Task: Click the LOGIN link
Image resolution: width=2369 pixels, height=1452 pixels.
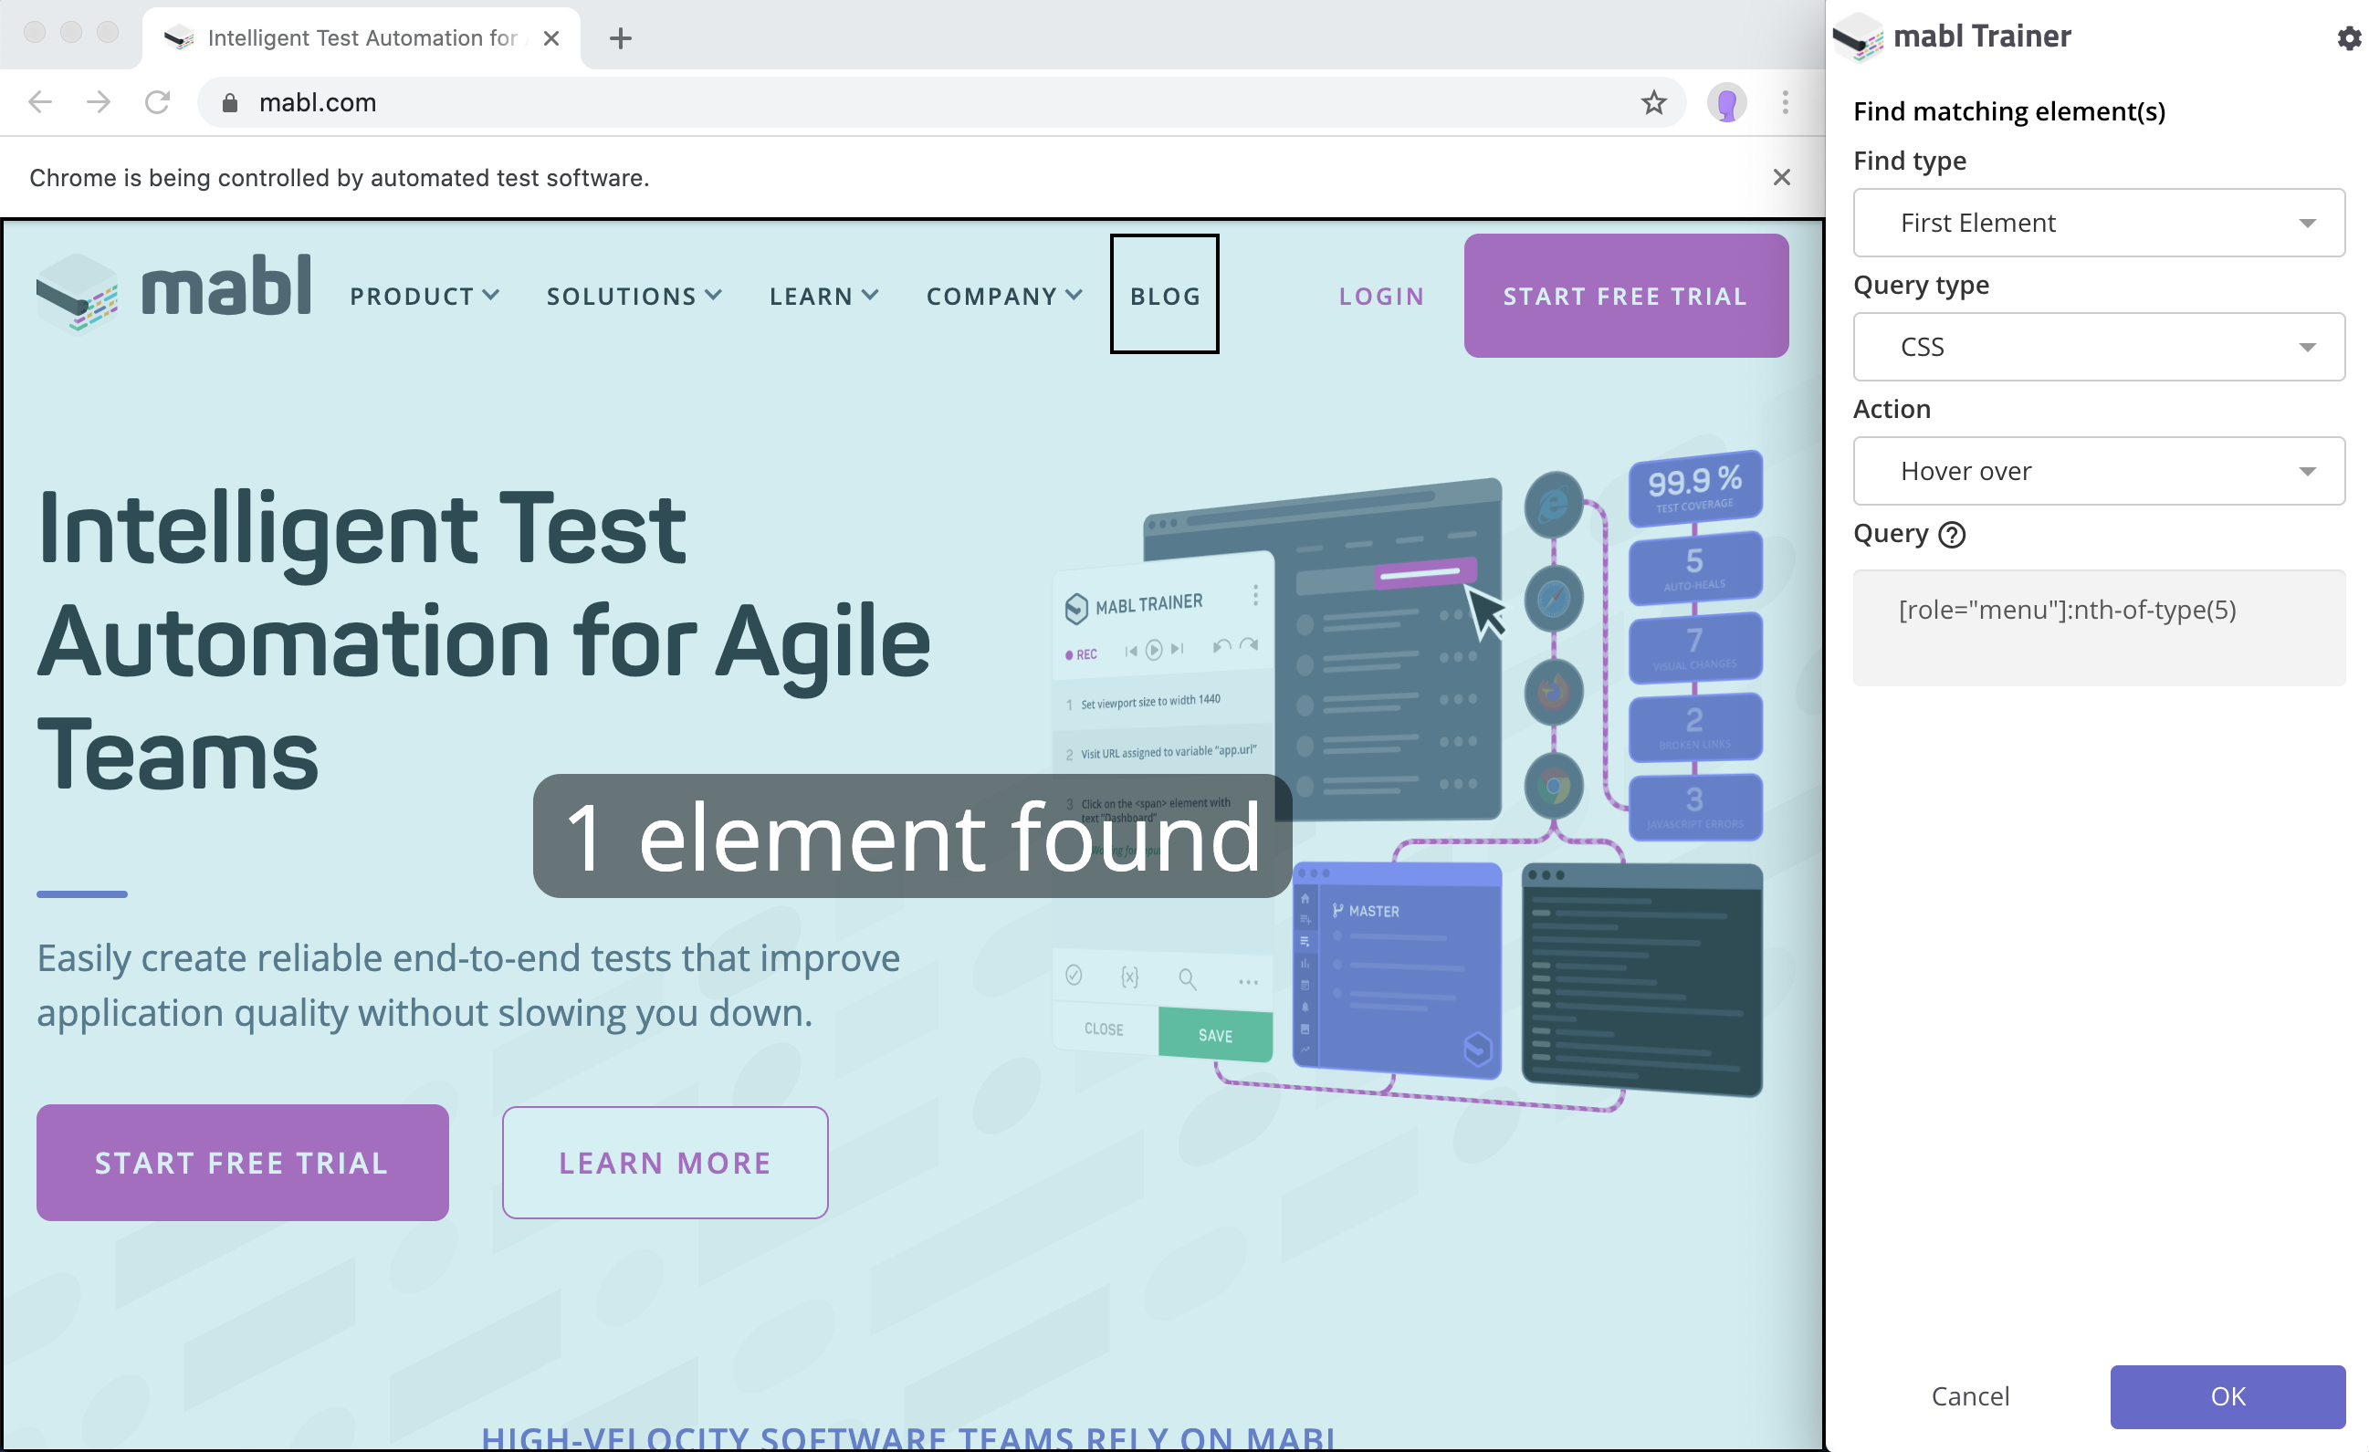Action: (x=1380, y=296)
